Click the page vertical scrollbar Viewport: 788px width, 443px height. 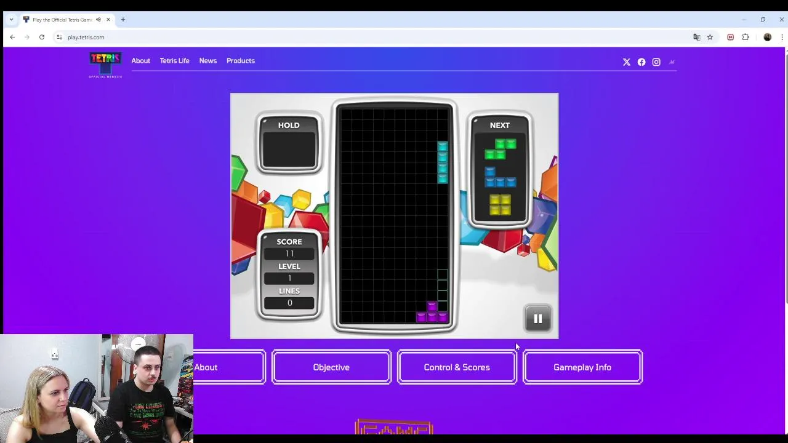[786, 178]
